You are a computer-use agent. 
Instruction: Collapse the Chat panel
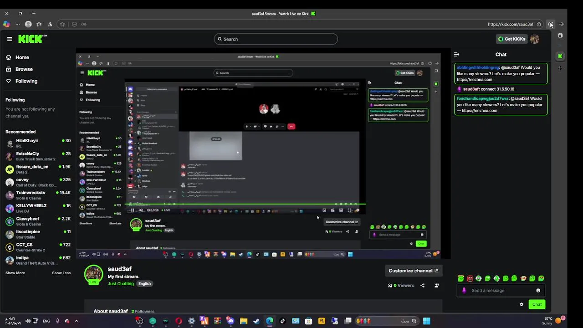[456, 55]
